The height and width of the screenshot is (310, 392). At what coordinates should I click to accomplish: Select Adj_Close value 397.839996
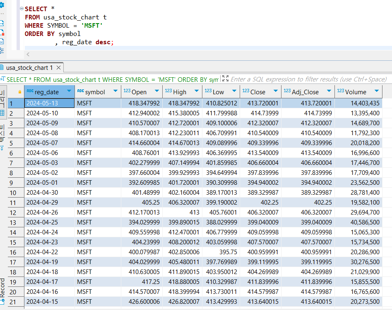308,173
